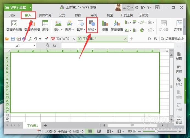Switch to the 页面布局 tab
Image resolution: width=190 pixels, height=138 pixels.
point(45,15)
